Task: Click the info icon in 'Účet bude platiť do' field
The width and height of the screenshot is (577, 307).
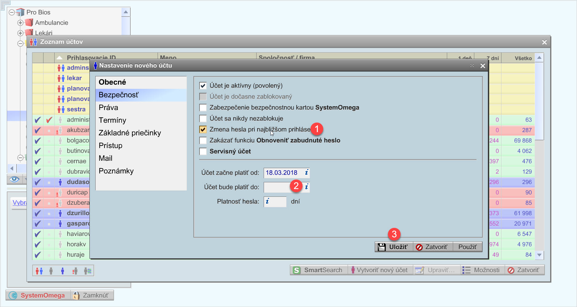Action: (307, 187)
